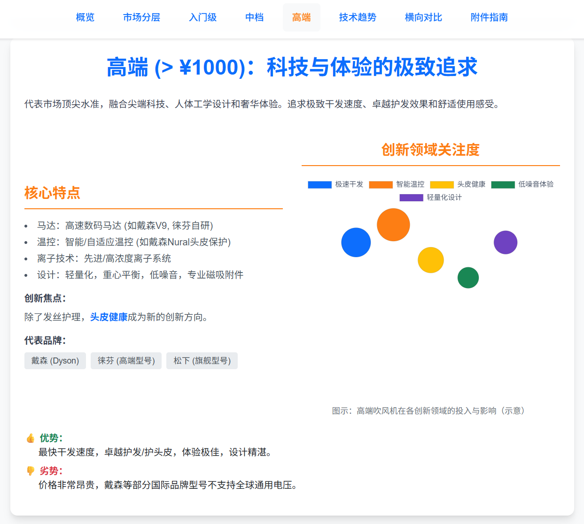This screenshot has height=524, width=584.
Task: Click the blue bubble in the chart
Action: 356,243
